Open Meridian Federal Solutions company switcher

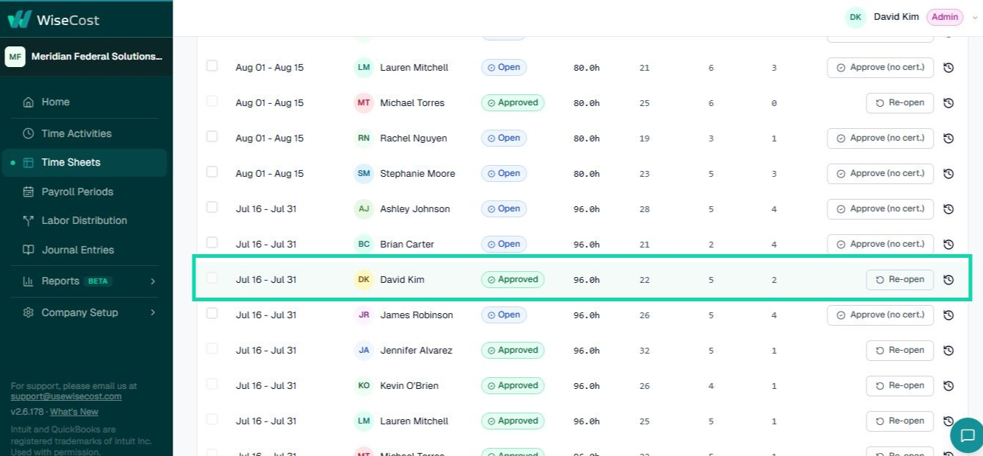[x=86, y=57]
